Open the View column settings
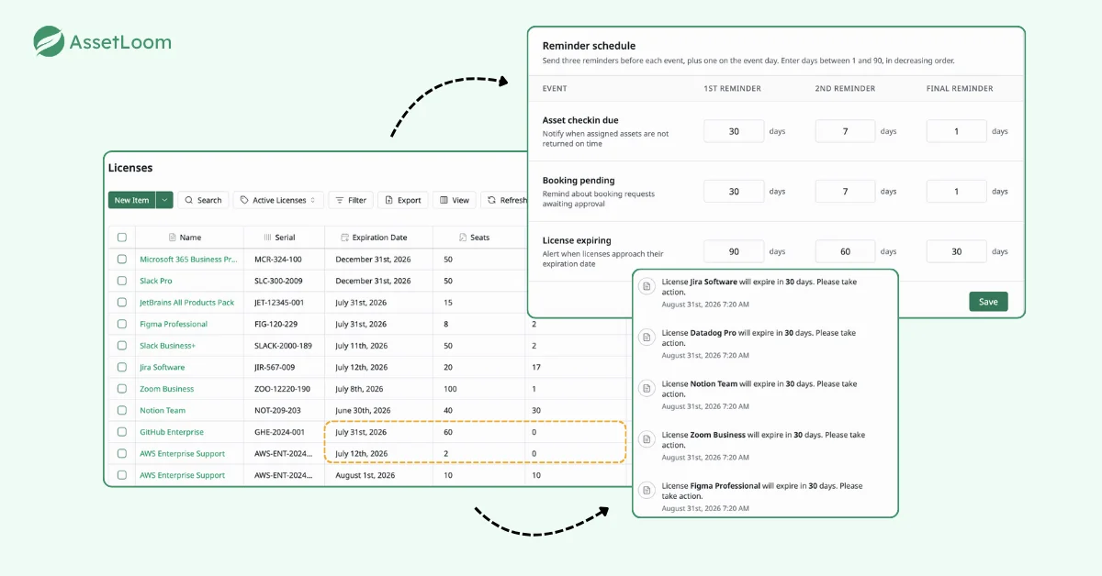1102x576 pixels. [455, 200]
